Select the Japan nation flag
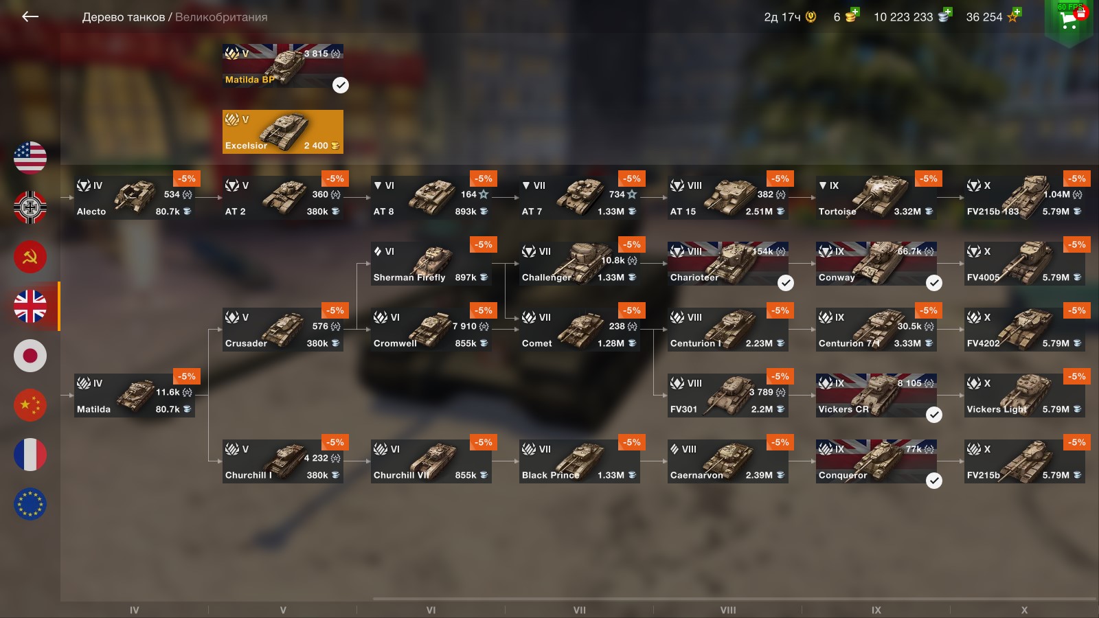The width and height of the screenshot is (1099, 618). (x=30, y=356)
